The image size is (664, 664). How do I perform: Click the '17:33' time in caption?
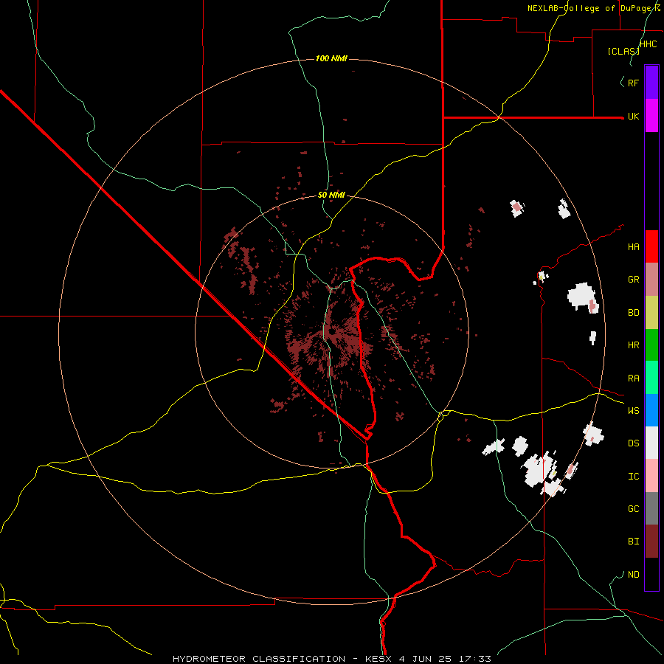[476, 659]
